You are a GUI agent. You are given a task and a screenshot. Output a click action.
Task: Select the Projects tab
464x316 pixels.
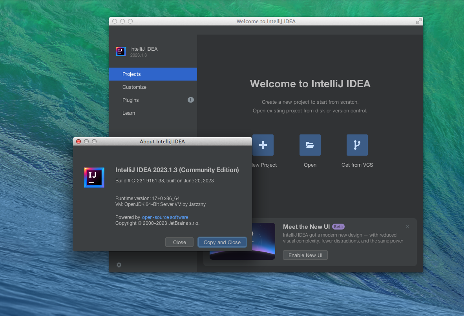[x=153, y=74]
